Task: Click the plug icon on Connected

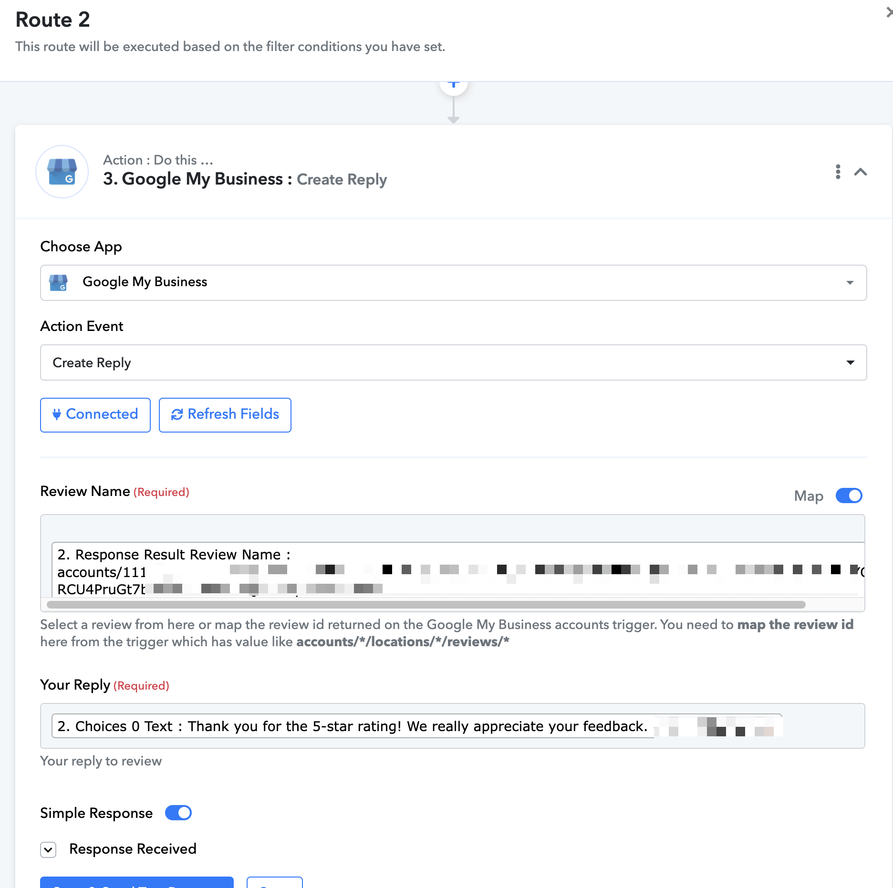Action: [56, 414]
